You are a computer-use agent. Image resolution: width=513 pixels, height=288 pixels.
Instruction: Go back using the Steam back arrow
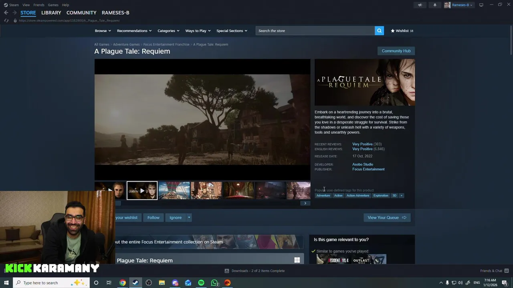point(6,13)
